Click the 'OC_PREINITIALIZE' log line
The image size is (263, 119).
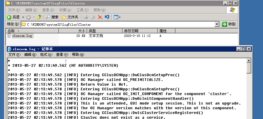tap(85, 80)
